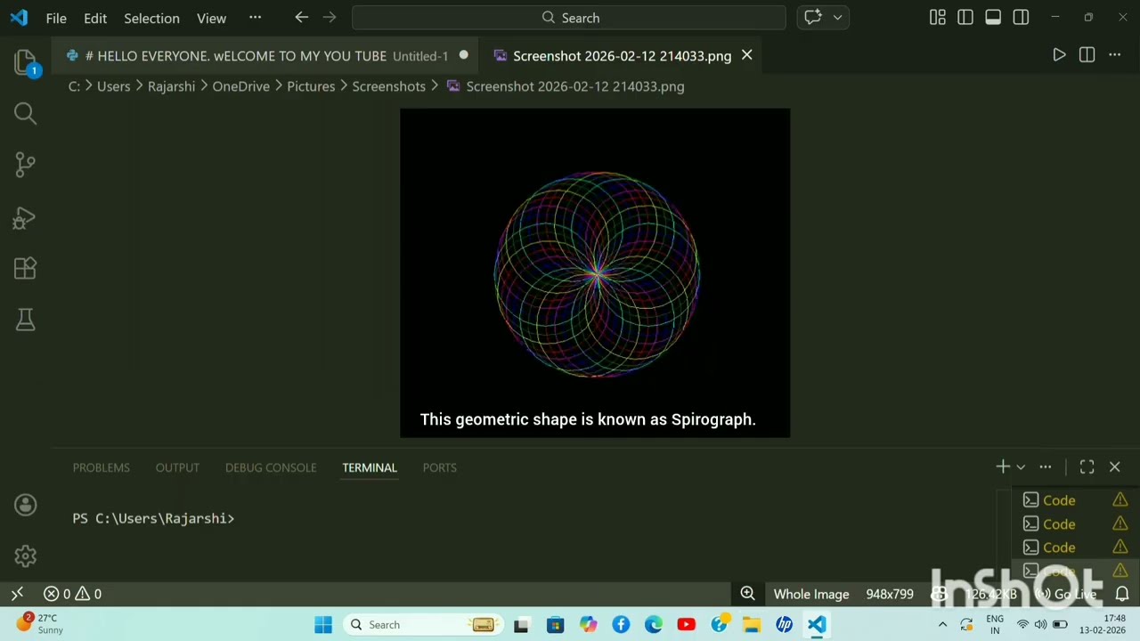Viewport: 1140px width, 641px height.
Task: Go back with the navigation arrow
Action: click(301, 17)
